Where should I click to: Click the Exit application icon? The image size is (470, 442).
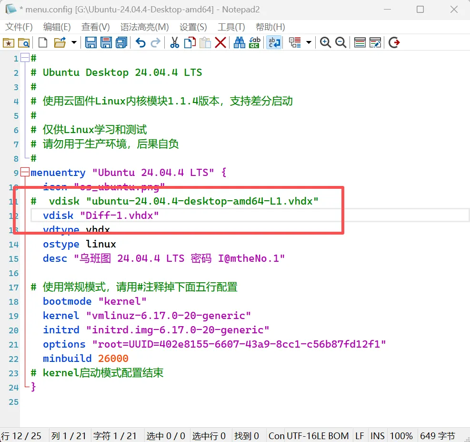pos(394,42)
